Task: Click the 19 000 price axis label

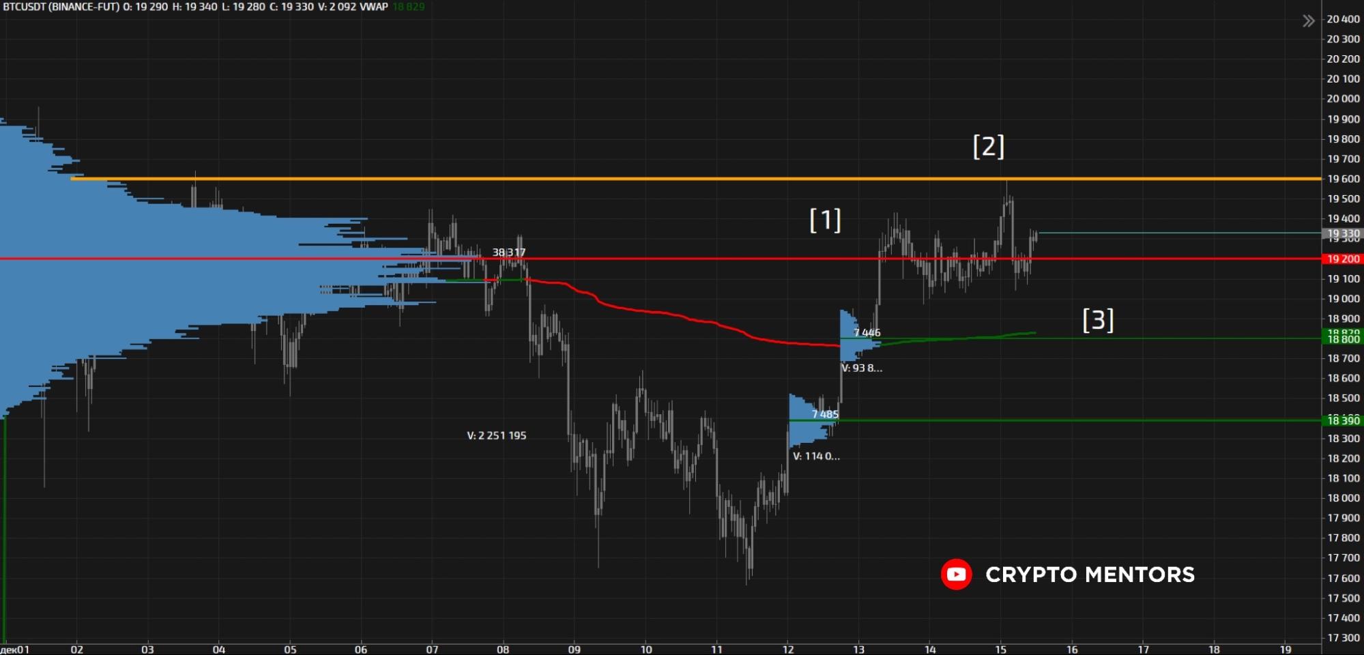Action: coord(1343,299)
